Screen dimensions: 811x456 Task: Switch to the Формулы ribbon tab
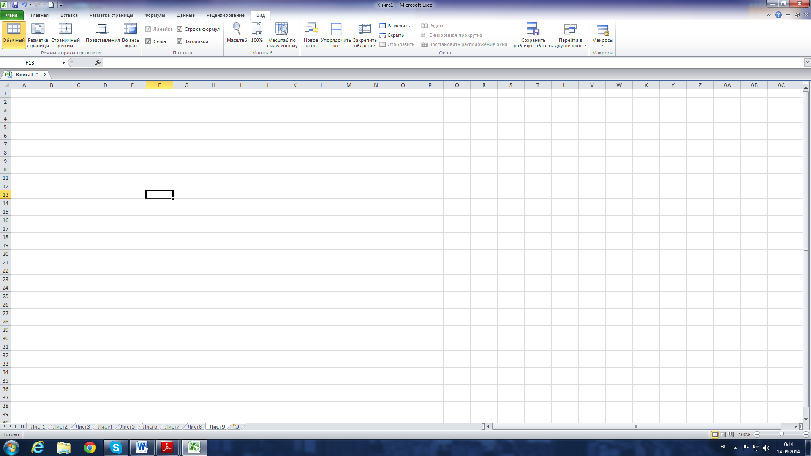point(155,15)
